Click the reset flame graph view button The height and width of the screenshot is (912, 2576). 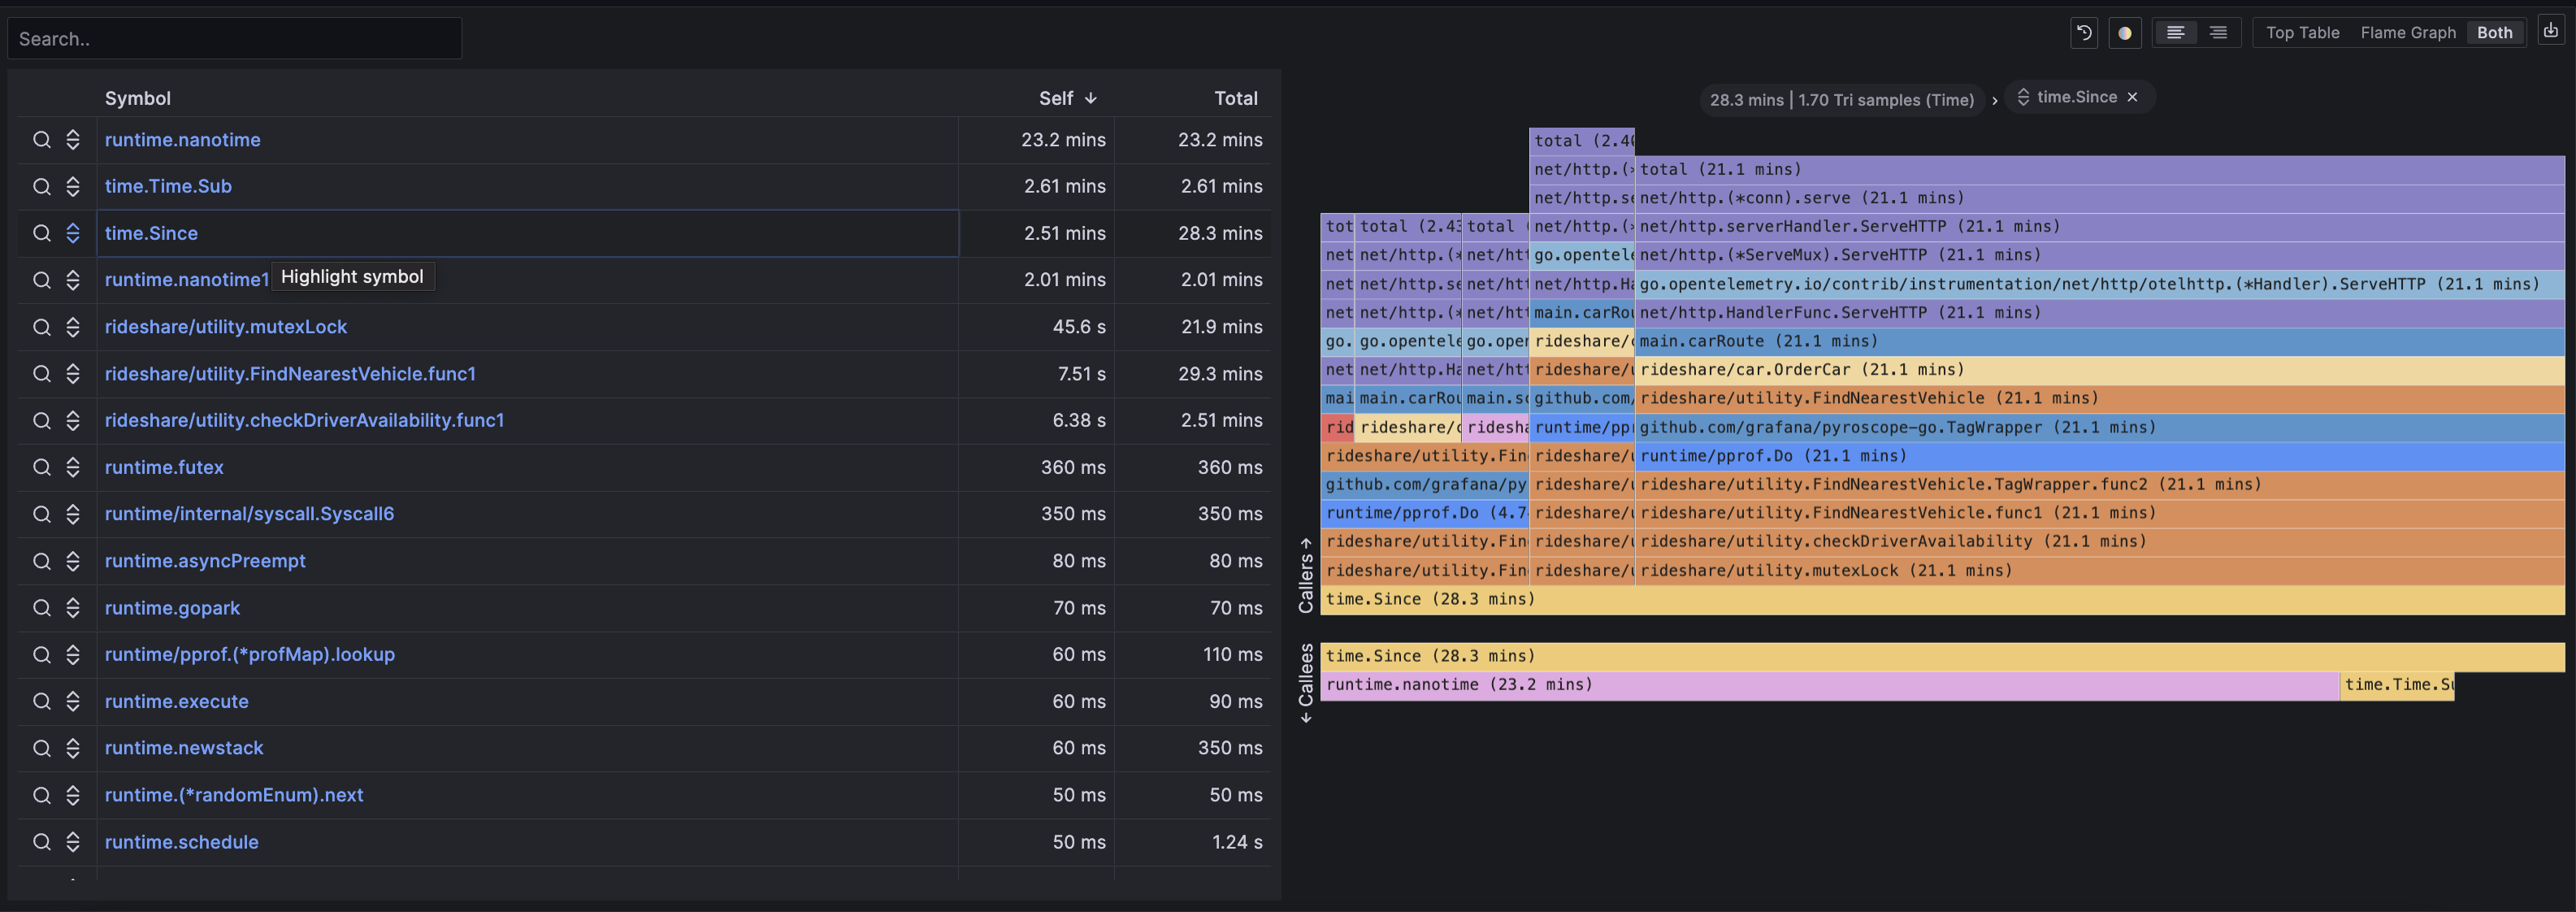(2084, 33)
